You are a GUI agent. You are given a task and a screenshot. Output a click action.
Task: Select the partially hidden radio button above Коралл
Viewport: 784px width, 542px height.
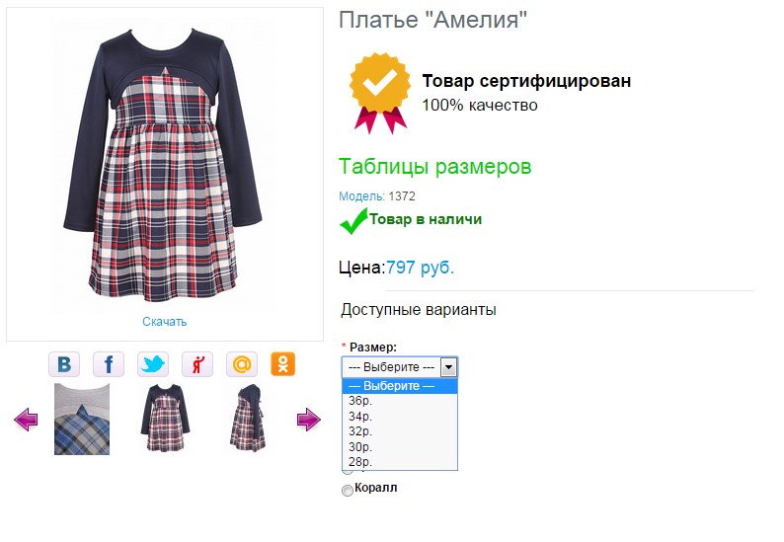tap(347, 471)
